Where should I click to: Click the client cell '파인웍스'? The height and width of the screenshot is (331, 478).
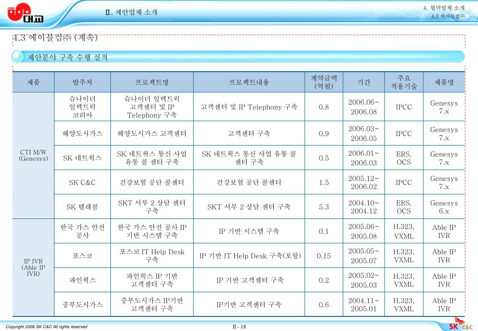point(82,280)
